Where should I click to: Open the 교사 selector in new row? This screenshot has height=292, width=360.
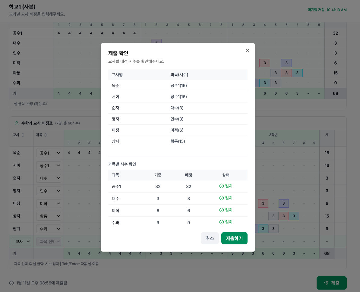coord(21,241)
